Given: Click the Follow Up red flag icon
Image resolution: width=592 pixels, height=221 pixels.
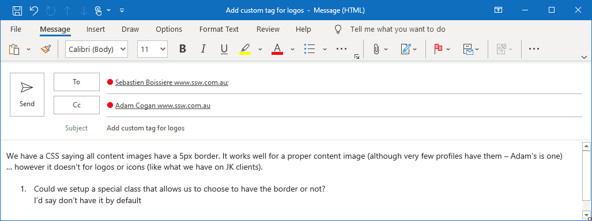Looking at the screenshot, I should [x=438, y=48].
